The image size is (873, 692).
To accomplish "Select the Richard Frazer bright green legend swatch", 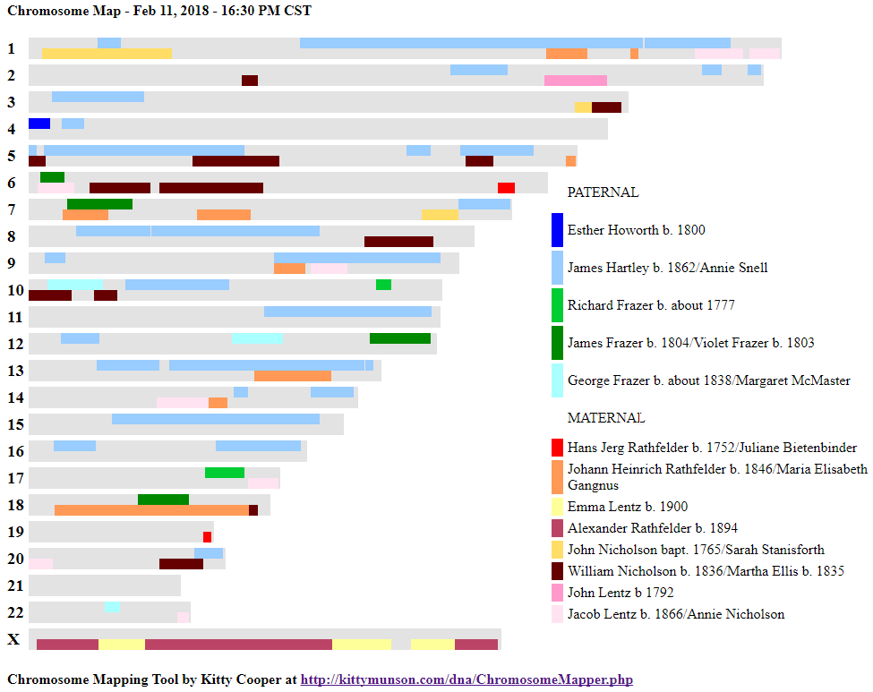I will [557, 305].
